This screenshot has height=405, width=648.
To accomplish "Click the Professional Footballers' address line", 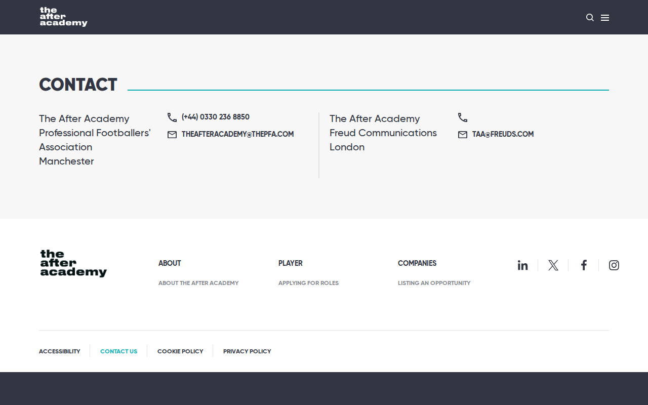I will pyautogui.click(x=95, y=133).
